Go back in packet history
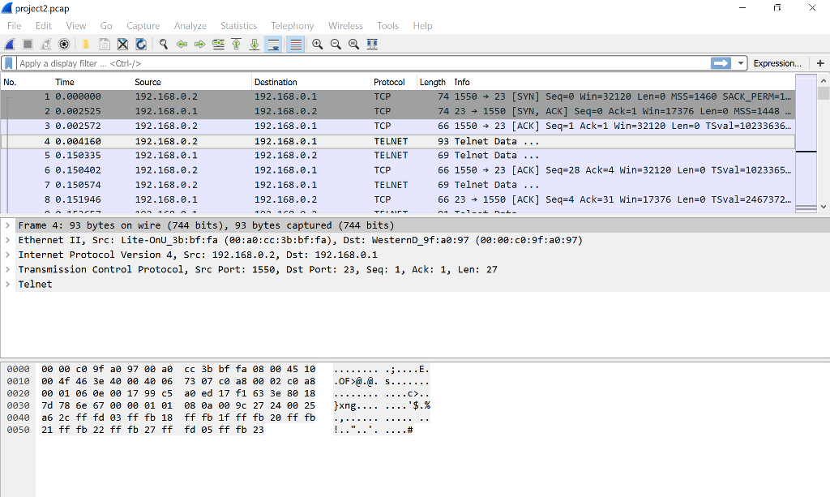The image size is (830, 497). click(x=182, y=45)
